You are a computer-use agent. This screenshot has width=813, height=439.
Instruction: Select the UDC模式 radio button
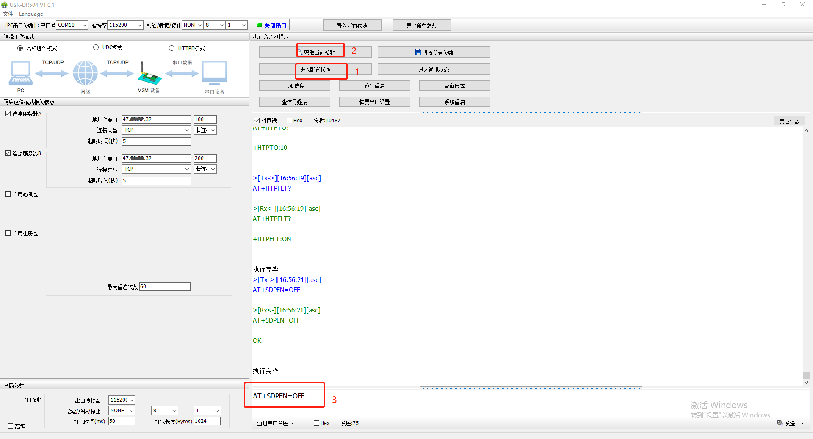96,47
